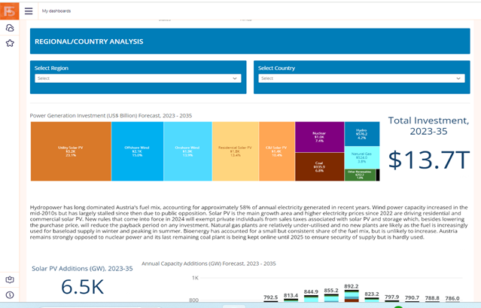Expand the Select Region dropdown
Image resolution: width=481 pixels, height=308 pixels.
pyautogui.click(x=136, y=78)
